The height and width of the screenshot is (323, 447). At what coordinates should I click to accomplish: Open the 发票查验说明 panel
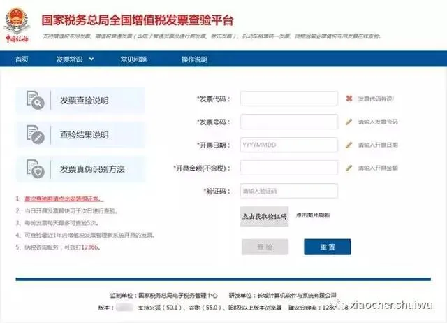pos(81,101)
